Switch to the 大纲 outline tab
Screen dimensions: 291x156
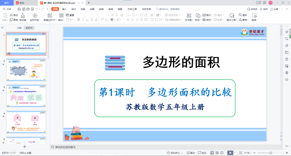tap(19, 28)
